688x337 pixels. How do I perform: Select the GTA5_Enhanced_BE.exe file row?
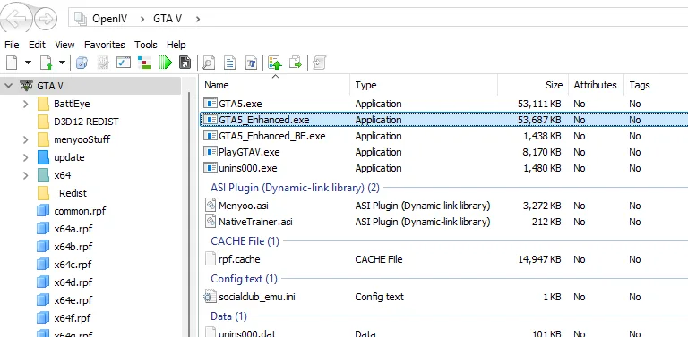444,136
